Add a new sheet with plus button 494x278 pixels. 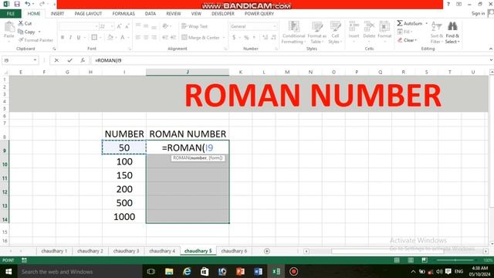[x=267, y=251]
